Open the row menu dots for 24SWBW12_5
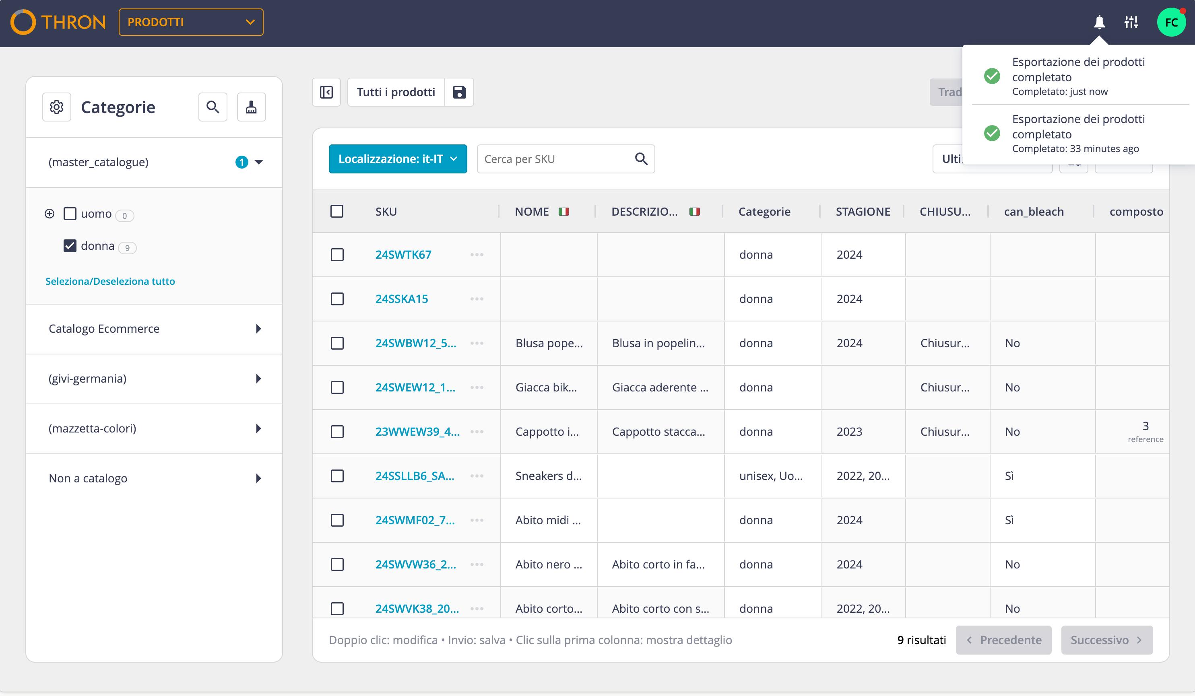The image size is (1195, 696). click(x=477, y=343)
